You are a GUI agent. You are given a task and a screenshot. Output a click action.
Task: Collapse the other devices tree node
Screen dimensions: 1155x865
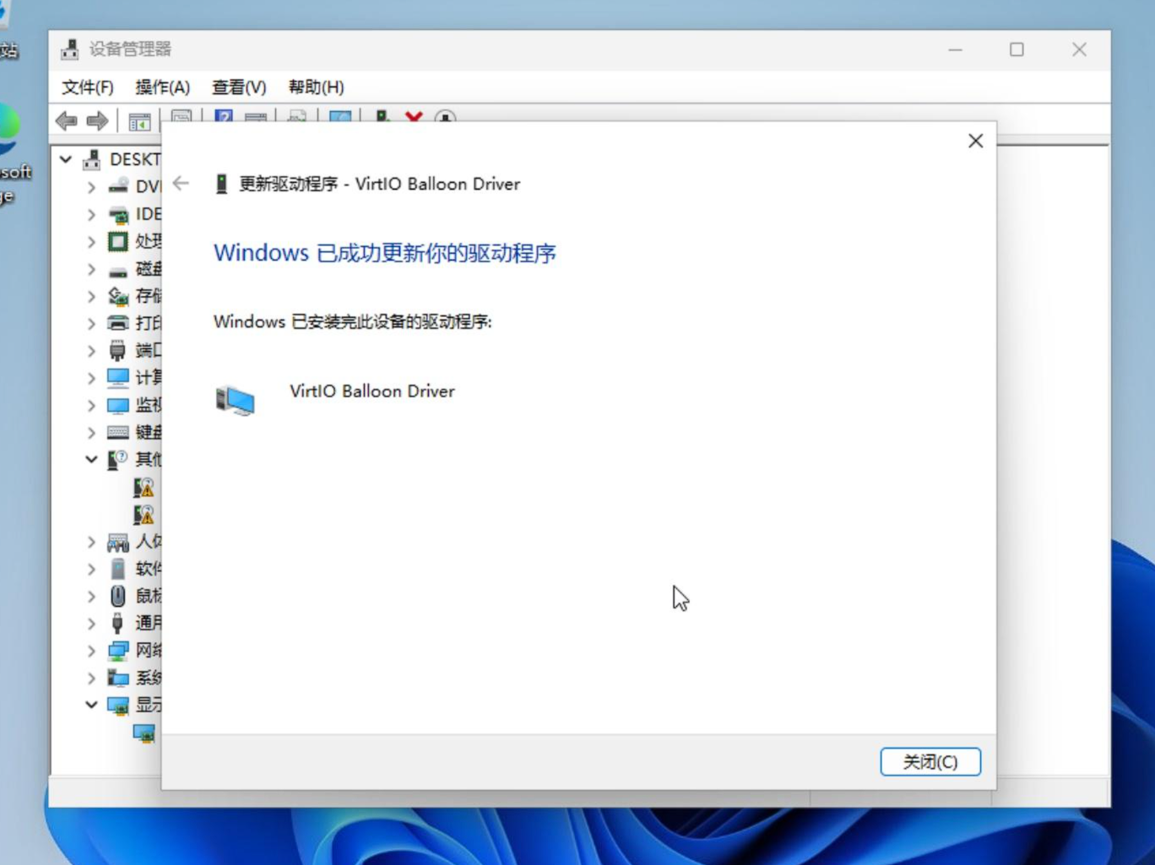pyautogui.click(x=91, y=459)
